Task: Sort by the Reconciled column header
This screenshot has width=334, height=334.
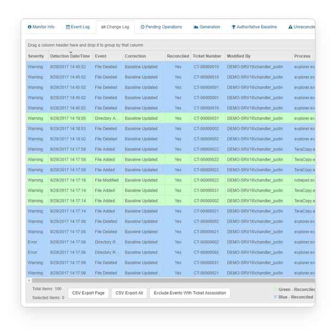Action: pos(178,56)
